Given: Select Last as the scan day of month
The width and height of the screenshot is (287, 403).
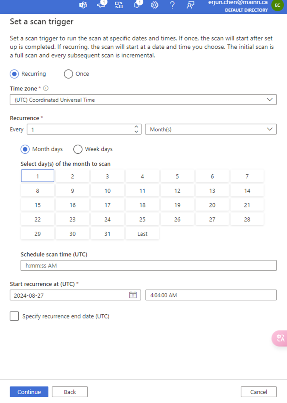Looking at the screenshot, I should (142, 233).
